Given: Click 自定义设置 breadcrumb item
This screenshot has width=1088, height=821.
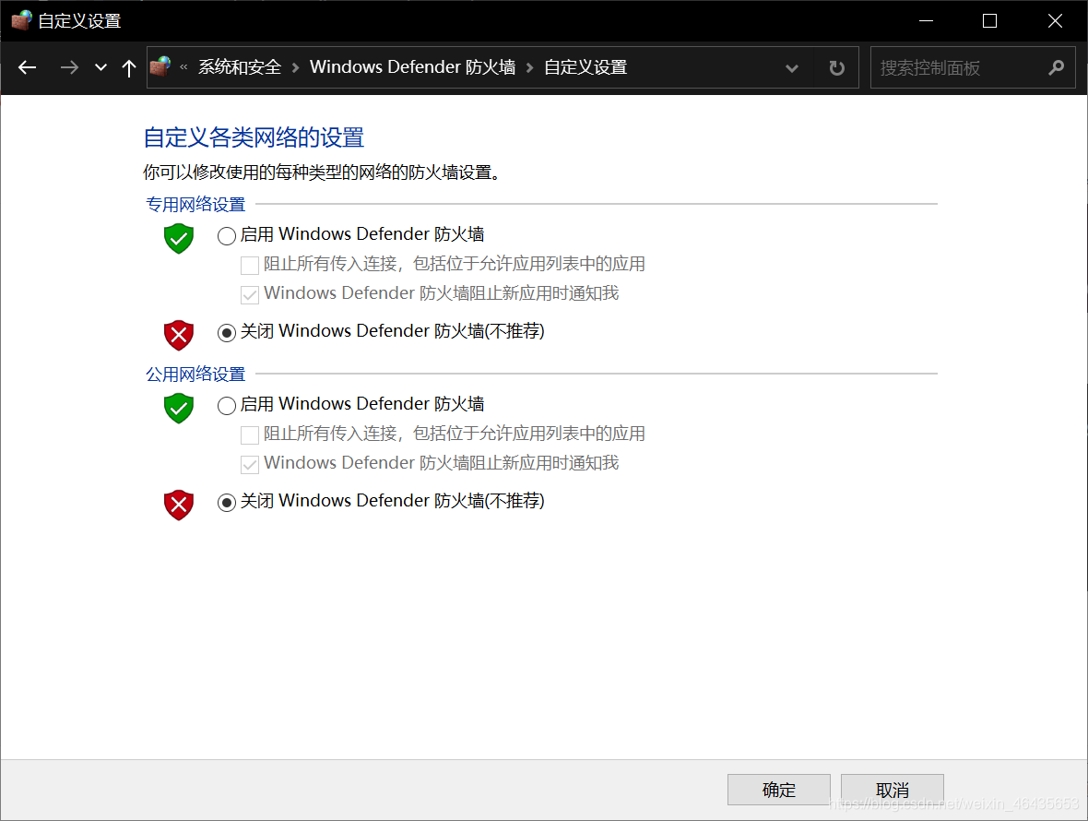Looking at the screenshot, I should (585, 67).
